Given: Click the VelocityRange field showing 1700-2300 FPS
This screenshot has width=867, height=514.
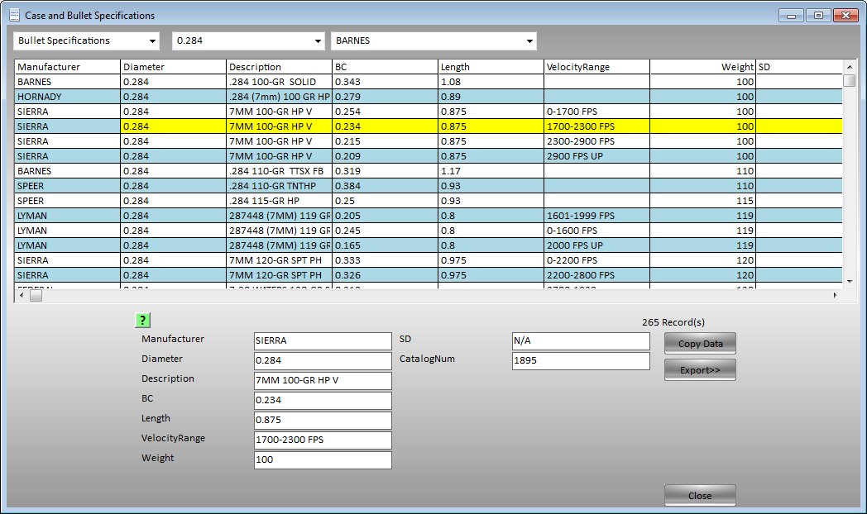Looking at the screenshot, I should 322,440.
